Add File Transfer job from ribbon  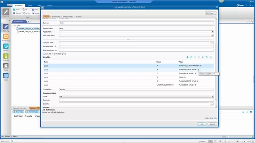[26, 13]
